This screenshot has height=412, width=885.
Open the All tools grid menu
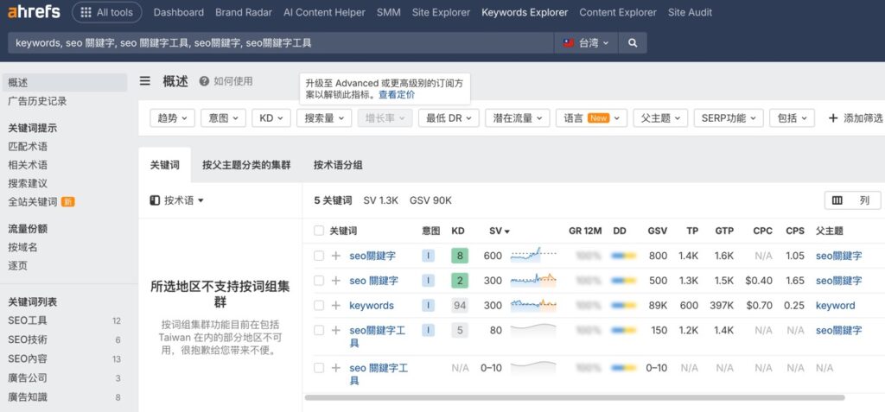(106, 12)
